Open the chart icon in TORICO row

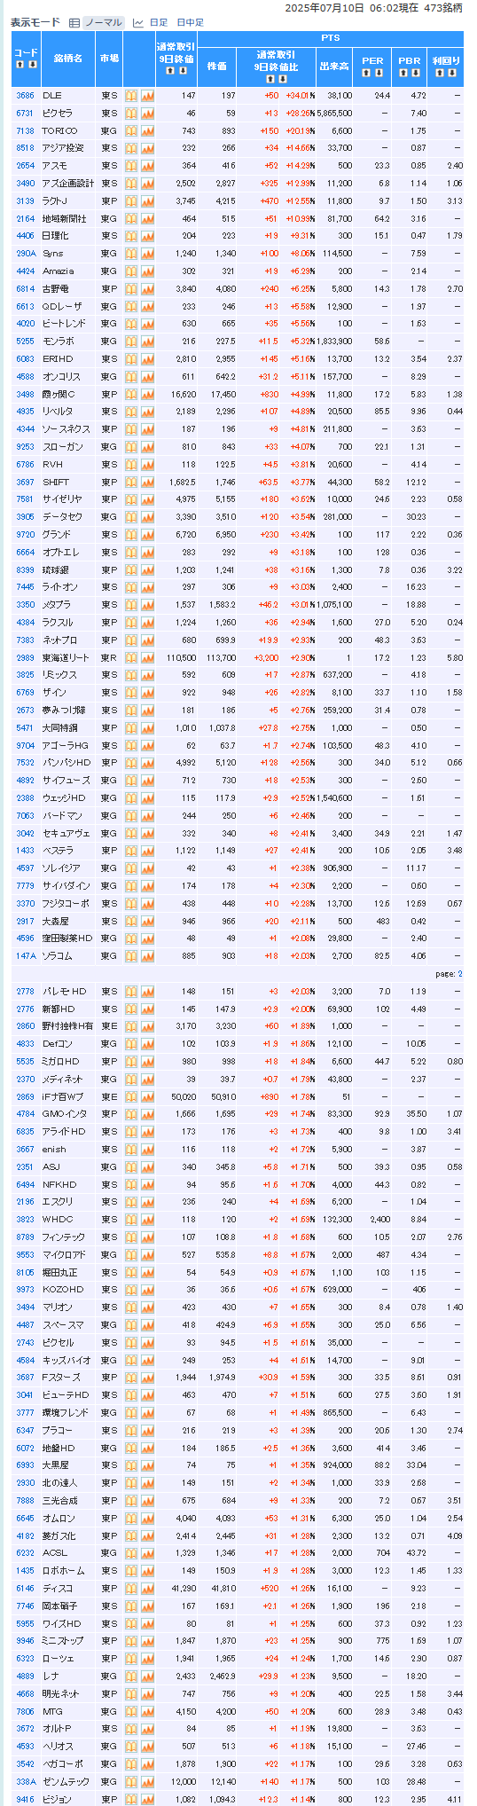pos(147,130)
